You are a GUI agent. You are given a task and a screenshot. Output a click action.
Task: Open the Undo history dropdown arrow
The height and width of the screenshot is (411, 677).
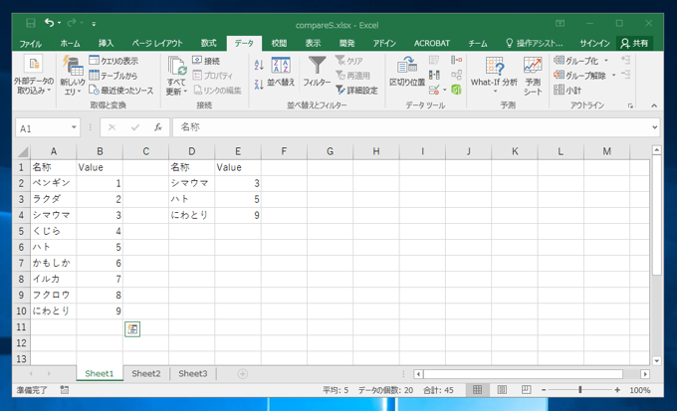[59, 23]
